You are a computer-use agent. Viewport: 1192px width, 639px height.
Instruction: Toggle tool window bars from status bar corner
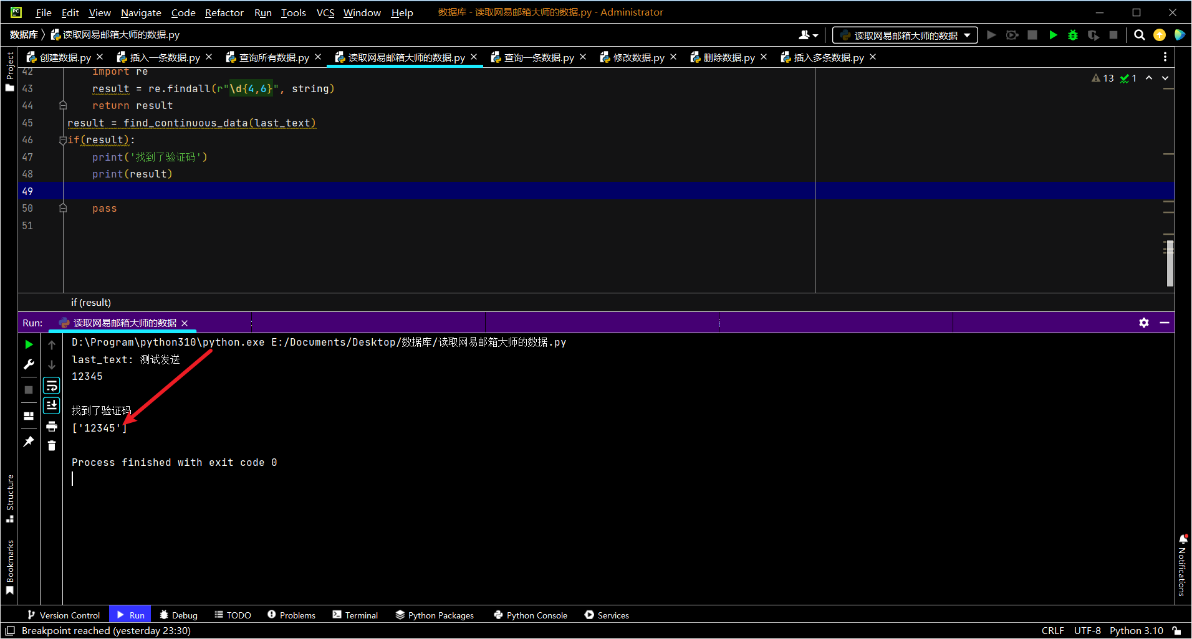[10, 631]
